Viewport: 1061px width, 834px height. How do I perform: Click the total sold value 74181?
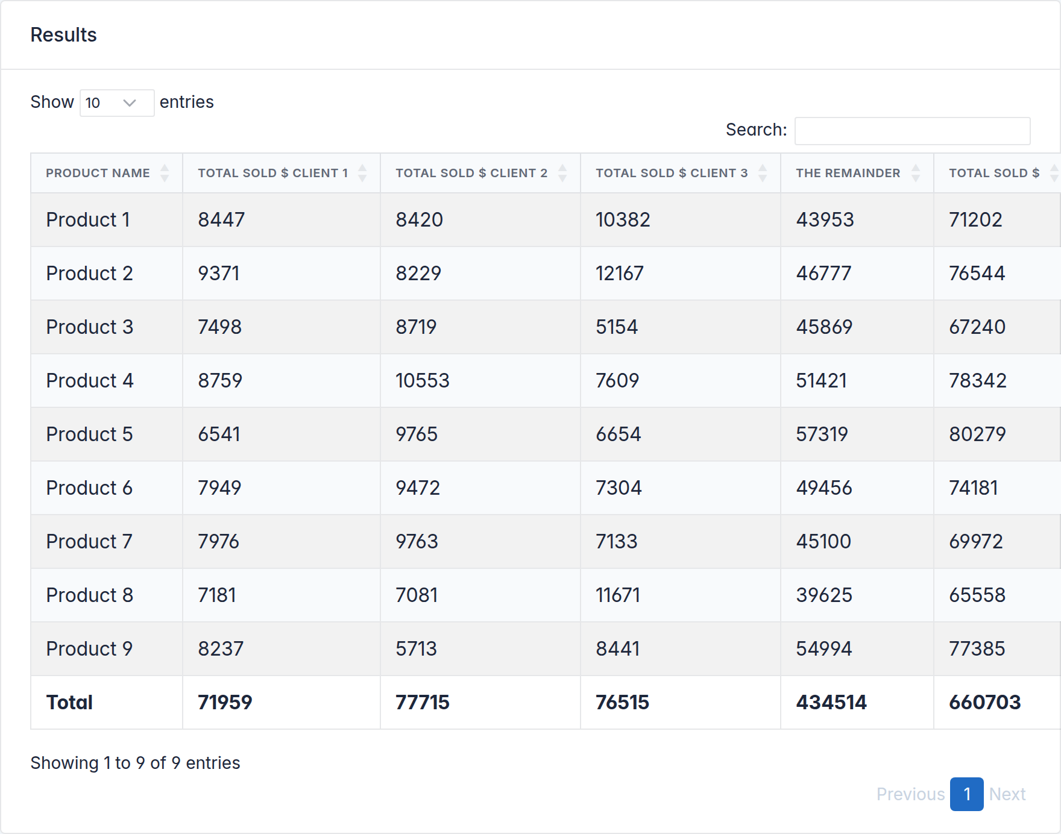point(974,488)
